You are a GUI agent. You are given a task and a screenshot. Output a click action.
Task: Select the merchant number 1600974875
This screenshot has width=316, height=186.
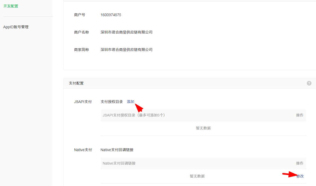click(x=111, y=15)
